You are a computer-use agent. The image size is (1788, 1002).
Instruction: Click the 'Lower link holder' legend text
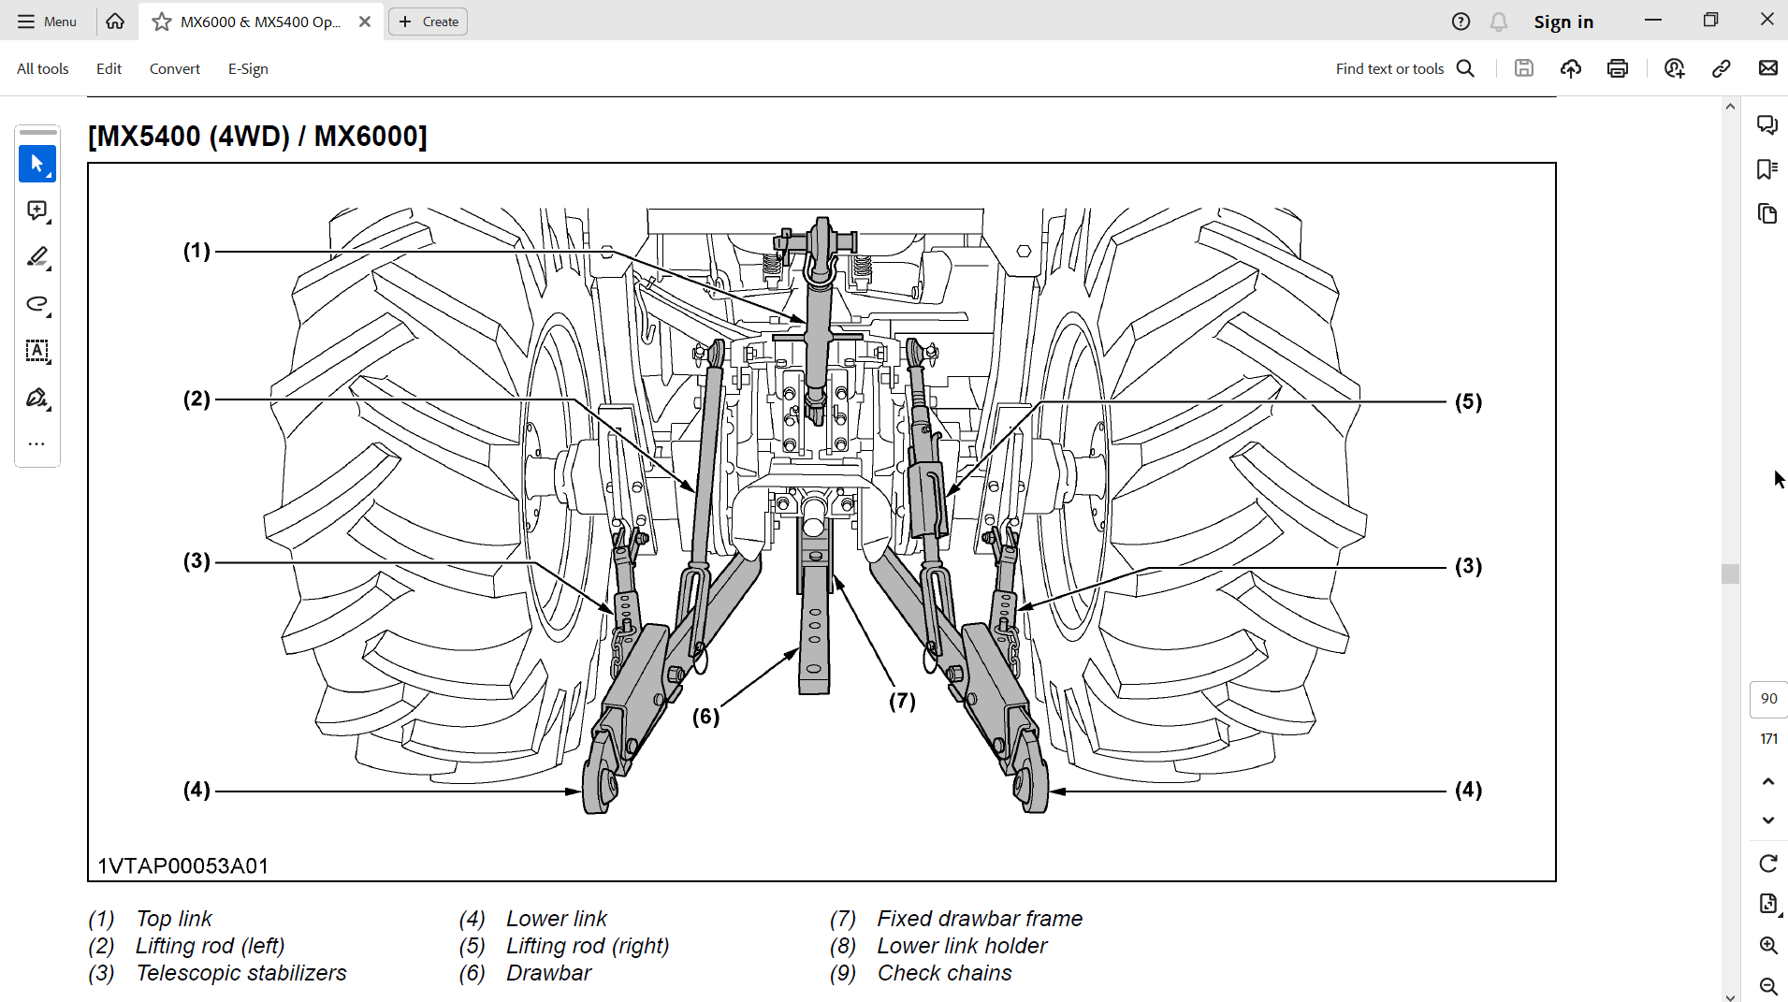[962, 946]
